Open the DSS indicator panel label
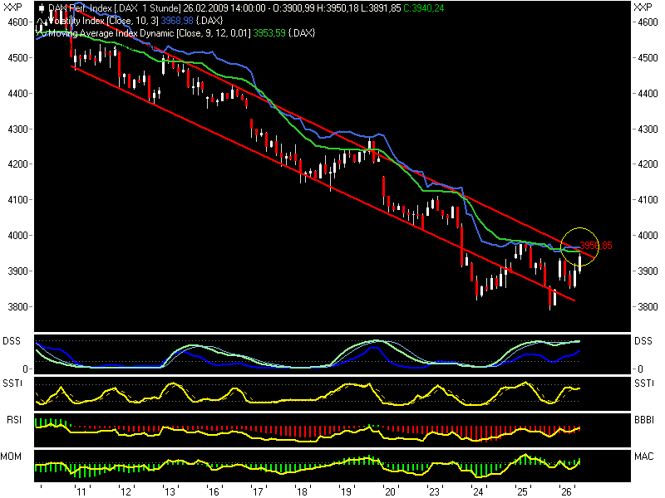 (12, 339)
